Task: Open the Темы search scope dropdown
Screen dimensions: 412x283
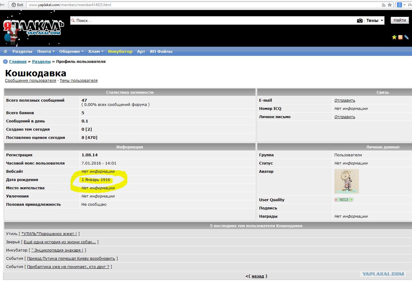Action: coord(374,20)
